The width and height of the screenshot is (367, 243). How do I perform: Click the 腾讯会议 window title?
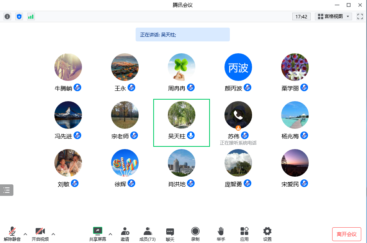tap(183, 5)
